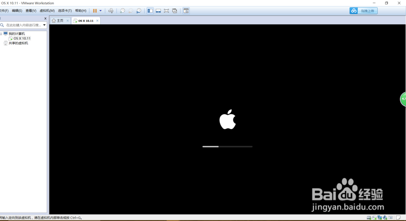Image resolution: width=406 pixels, height=221 pixels.
Task: Toggle the thumbnail bar view
Action: tap(158, 11)
